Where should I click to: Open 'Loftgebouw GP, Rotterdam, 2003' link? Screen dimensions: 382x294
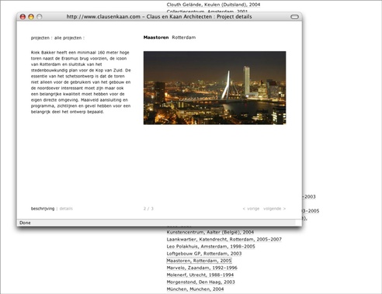pyautogui.click(x=204, y=254)
